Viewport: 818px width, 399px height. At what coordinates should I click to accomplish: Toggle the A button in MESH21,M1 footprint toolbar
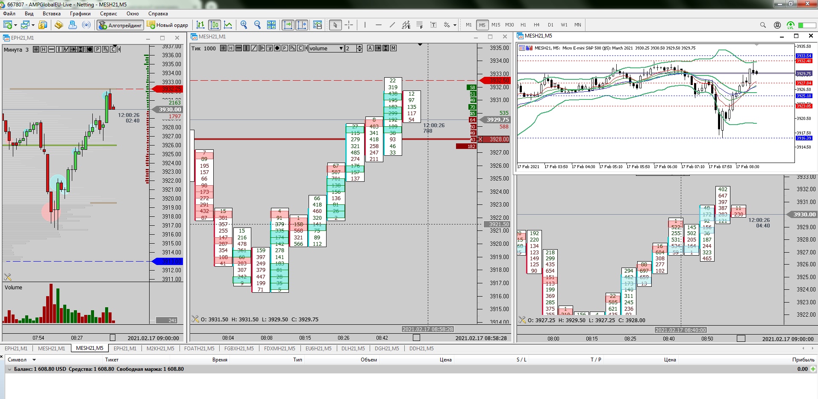(x=370, y=48)
